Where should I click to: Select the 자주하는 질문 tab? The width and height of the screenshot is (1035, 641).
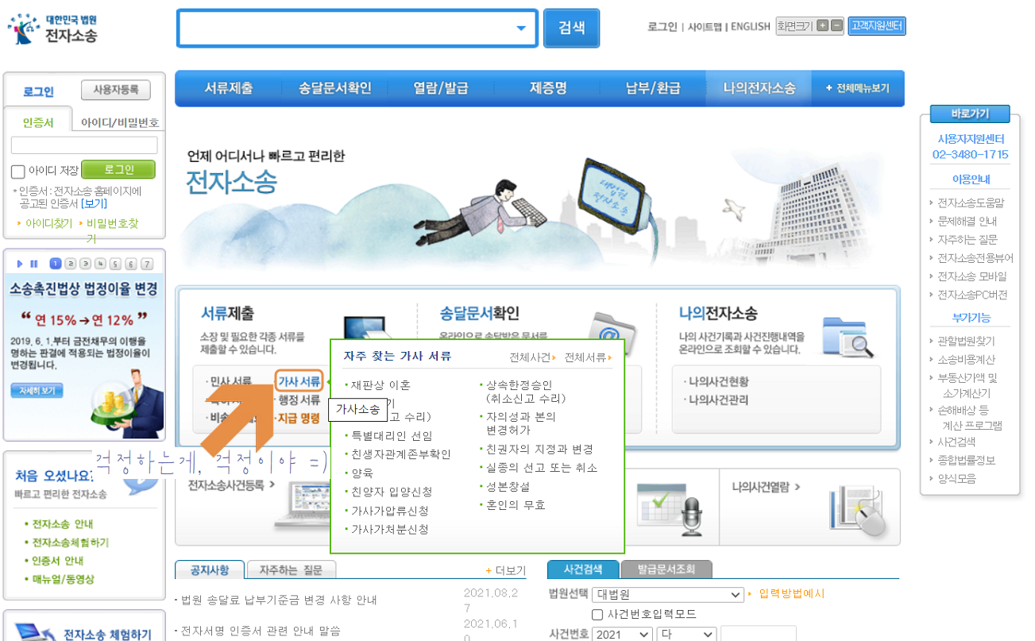[291, 570]
